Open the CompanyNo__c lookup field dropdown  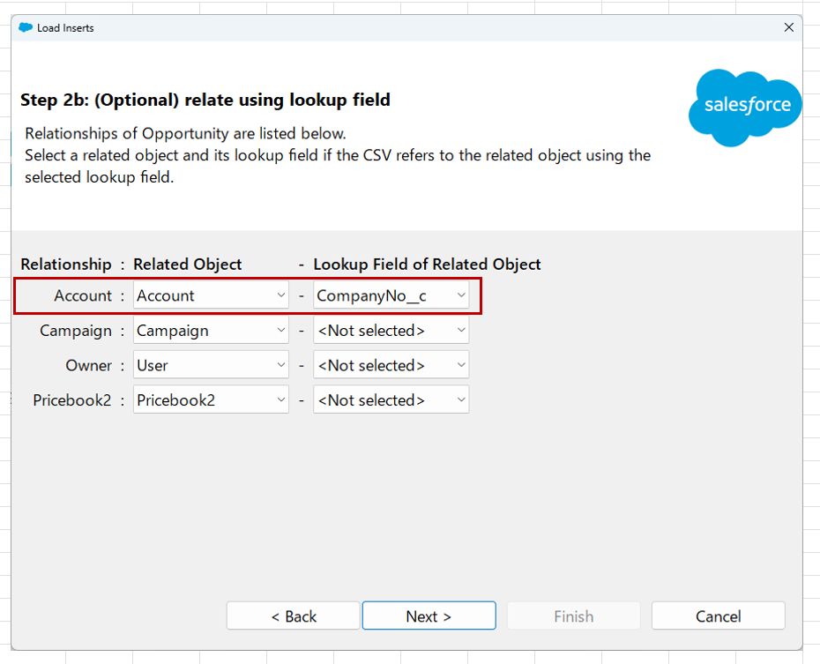click(x=391, y=295)
